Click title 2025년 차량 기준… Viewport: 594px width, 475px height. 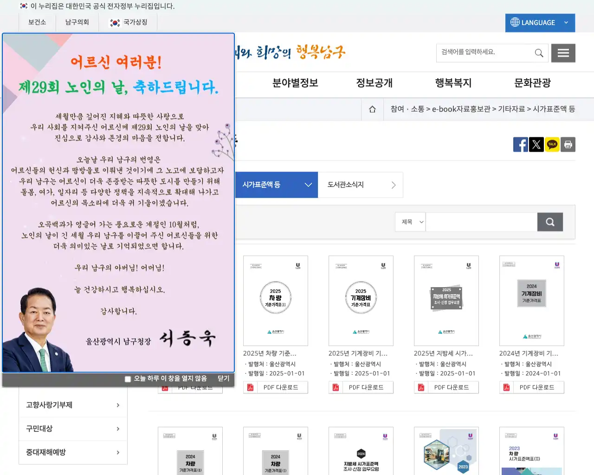coord(270,353)
